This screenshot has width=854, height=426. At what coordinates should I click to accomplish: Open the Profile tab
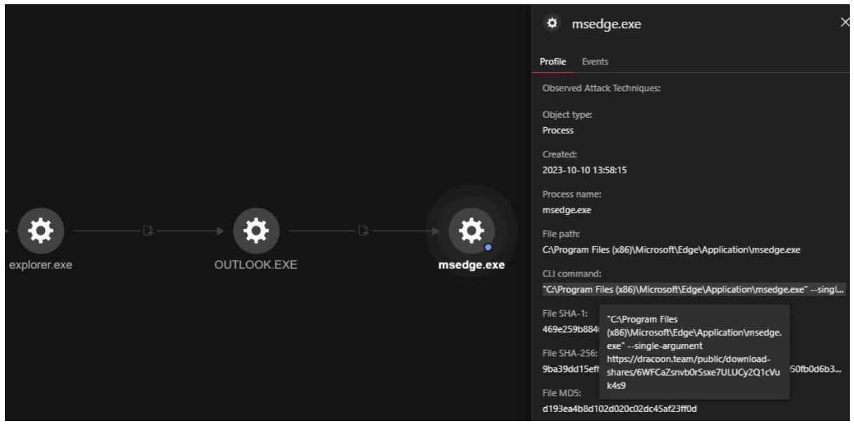coord(553,62)
